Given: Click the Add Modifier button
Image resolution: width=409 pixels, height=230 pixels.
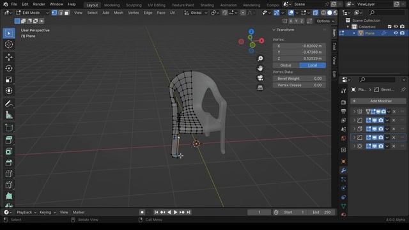Looking at the screenshot, I should coord(378,101).
